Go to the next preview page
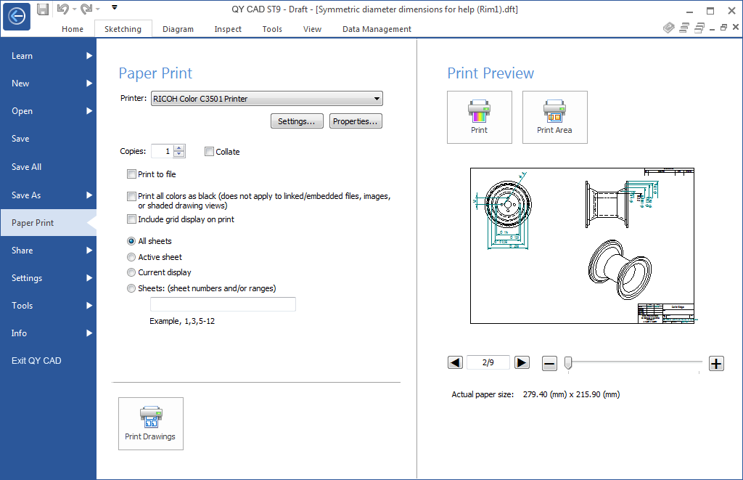Screen dimensions: 743x480 (522, 362)
